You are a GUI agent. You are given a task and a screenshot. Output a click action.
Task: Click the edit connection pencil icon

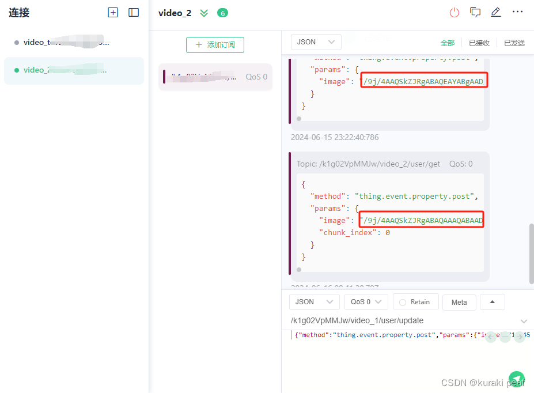coord(496,12)
